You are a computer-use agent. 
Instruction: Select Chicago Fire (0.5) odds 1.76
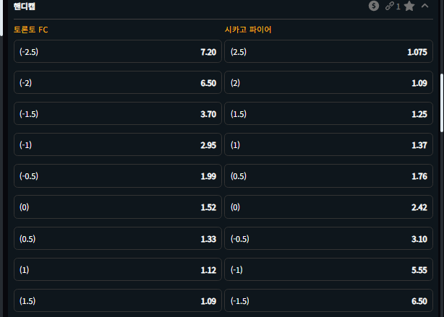pyautogui.click(x=328, y=176)
